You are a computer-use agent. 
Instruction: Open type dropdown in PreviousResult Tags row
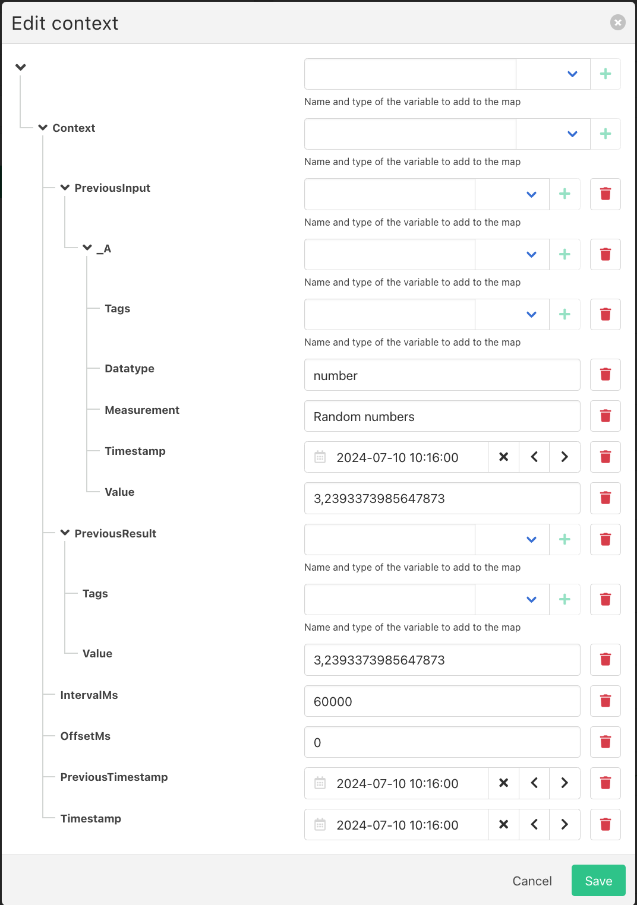click(x=512, y=599)
